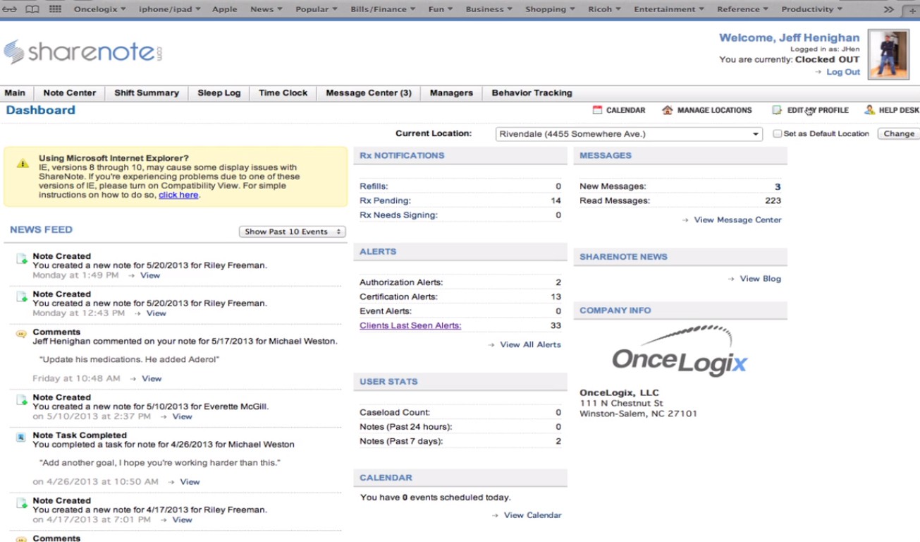Click the Manage Locations house icon
The image size is (920, 542).
[x=667, y=110]
